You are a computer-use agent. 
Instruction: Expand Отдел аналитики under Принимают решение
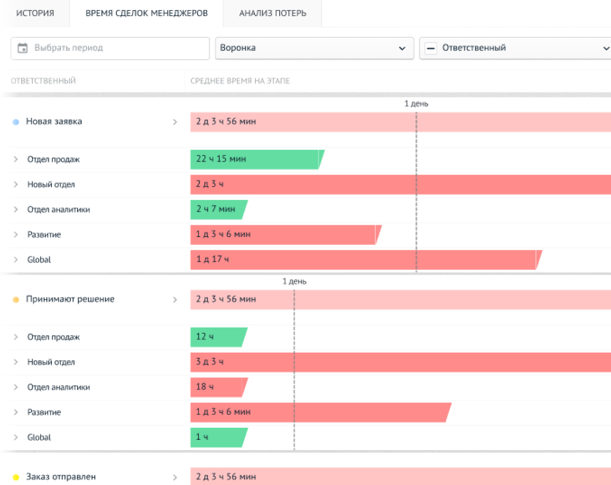16,387
